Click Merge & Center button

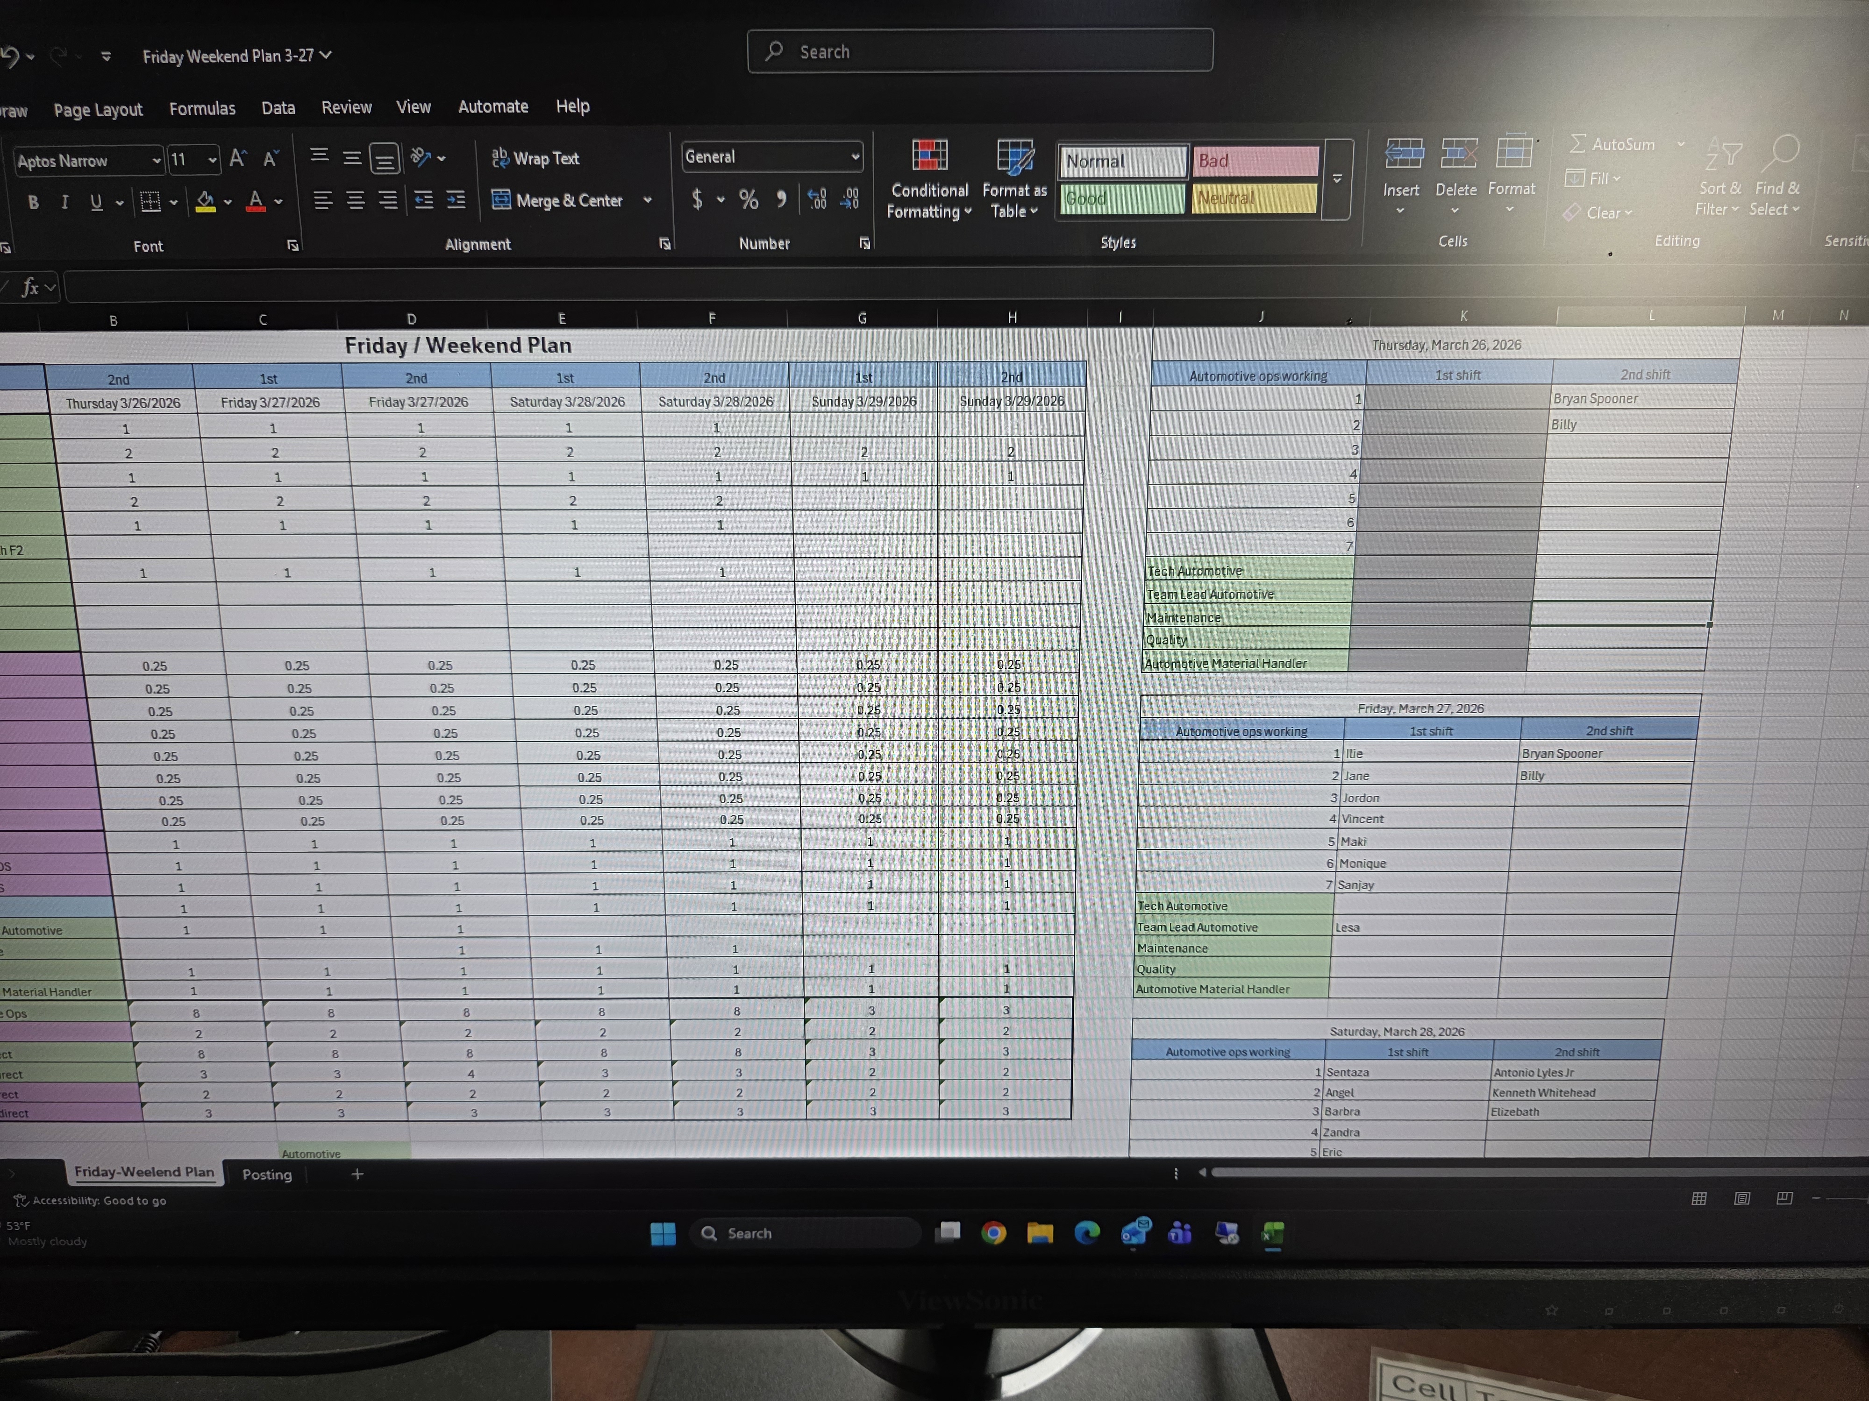pyautogui.click(x=558, y=200)
